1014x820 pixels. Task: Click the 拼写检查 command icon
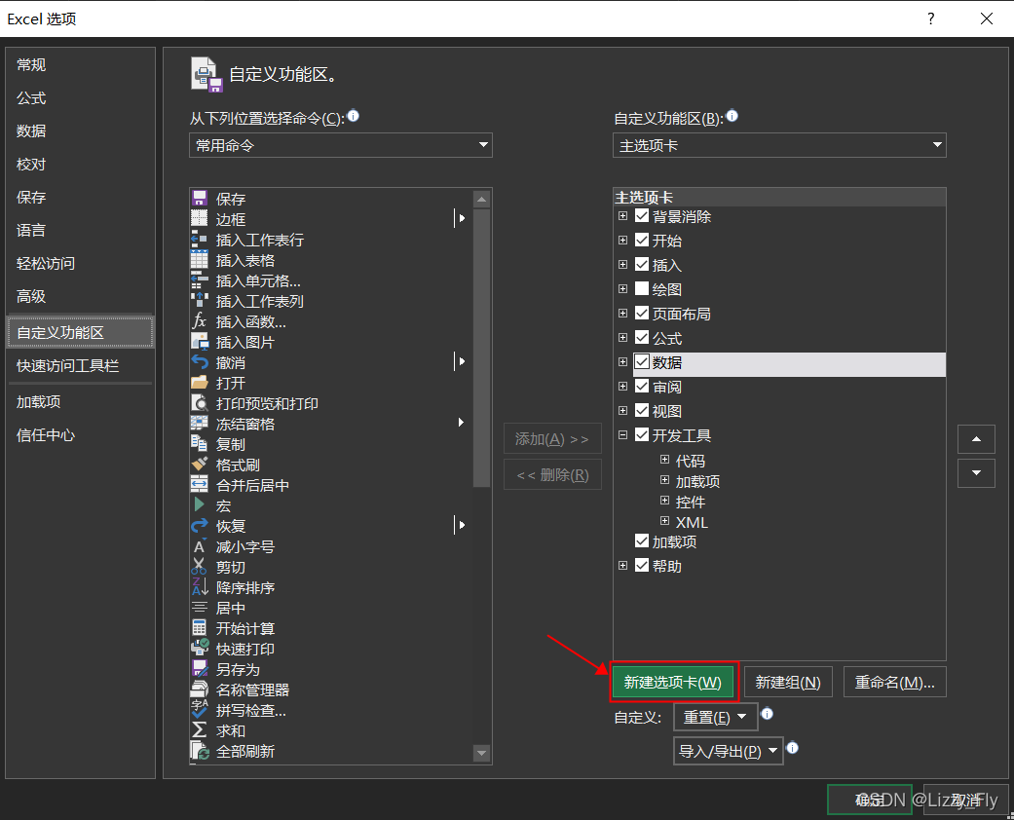click(x=202, y=709)
